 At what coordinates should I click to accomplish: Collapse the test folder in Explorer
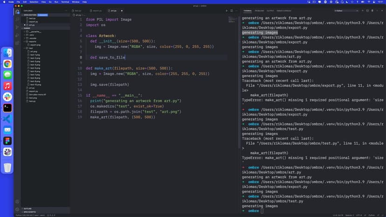coord(31,48)
